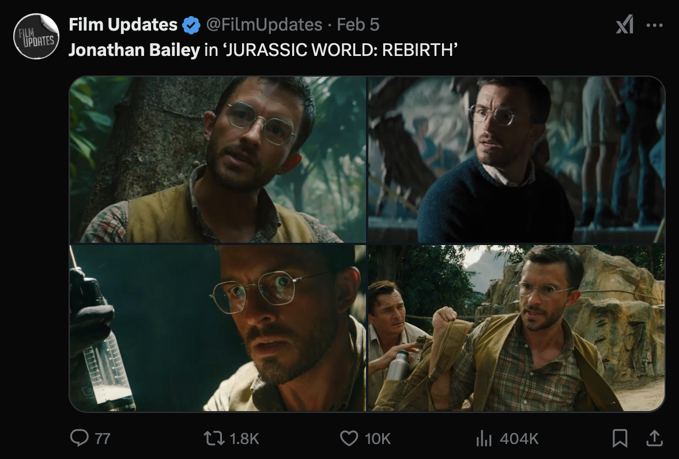Click the 1.8K reposts count
This screenshot has width=679, height=459.
(x=244, y=439)
